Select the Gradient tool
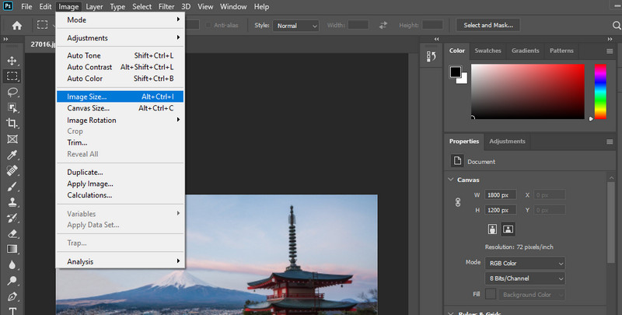 click(12, 249)
